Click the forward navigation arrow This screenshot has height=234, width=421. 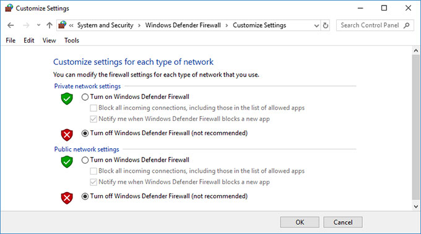click(x=26, y=25)
